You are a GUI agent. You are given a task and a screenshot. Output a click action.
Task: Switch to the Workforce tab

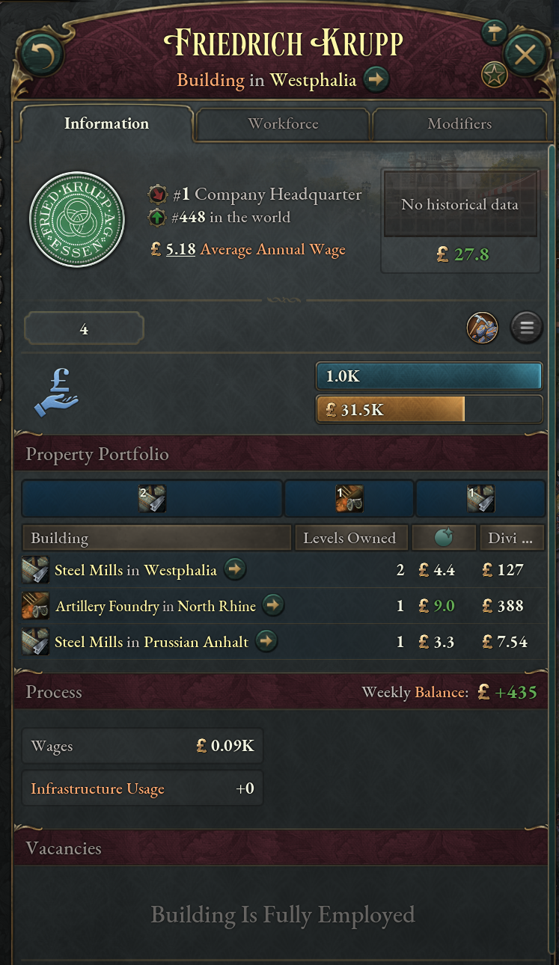click(283, 124)
